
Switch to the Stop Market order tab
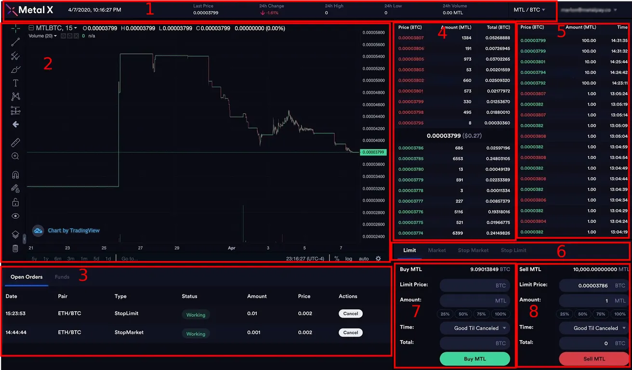(473, 251)
